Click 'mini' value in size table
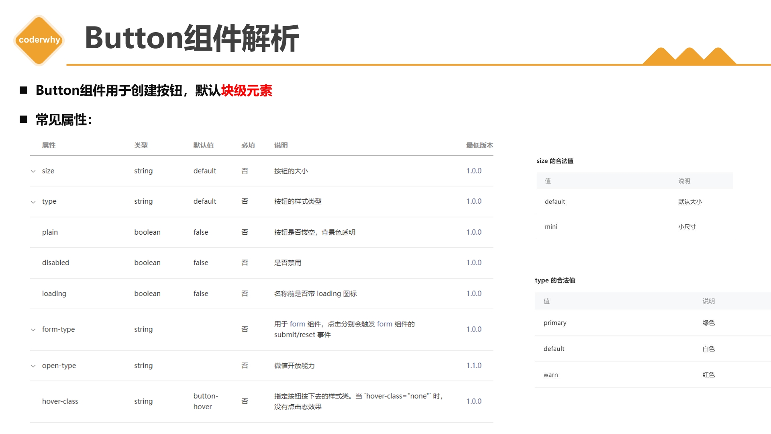771x434 pixels. [551, 227]
